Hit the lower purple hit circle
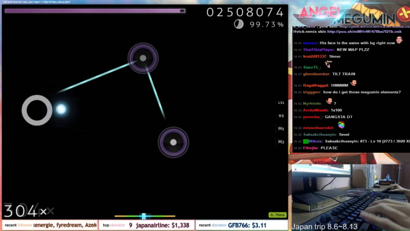410x231 pixels. click(173, 142)
